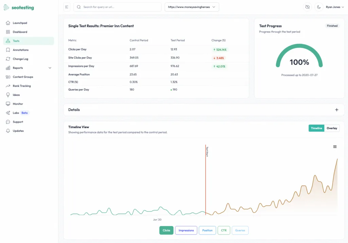Select the Timeline view tab

pos(316,128)
